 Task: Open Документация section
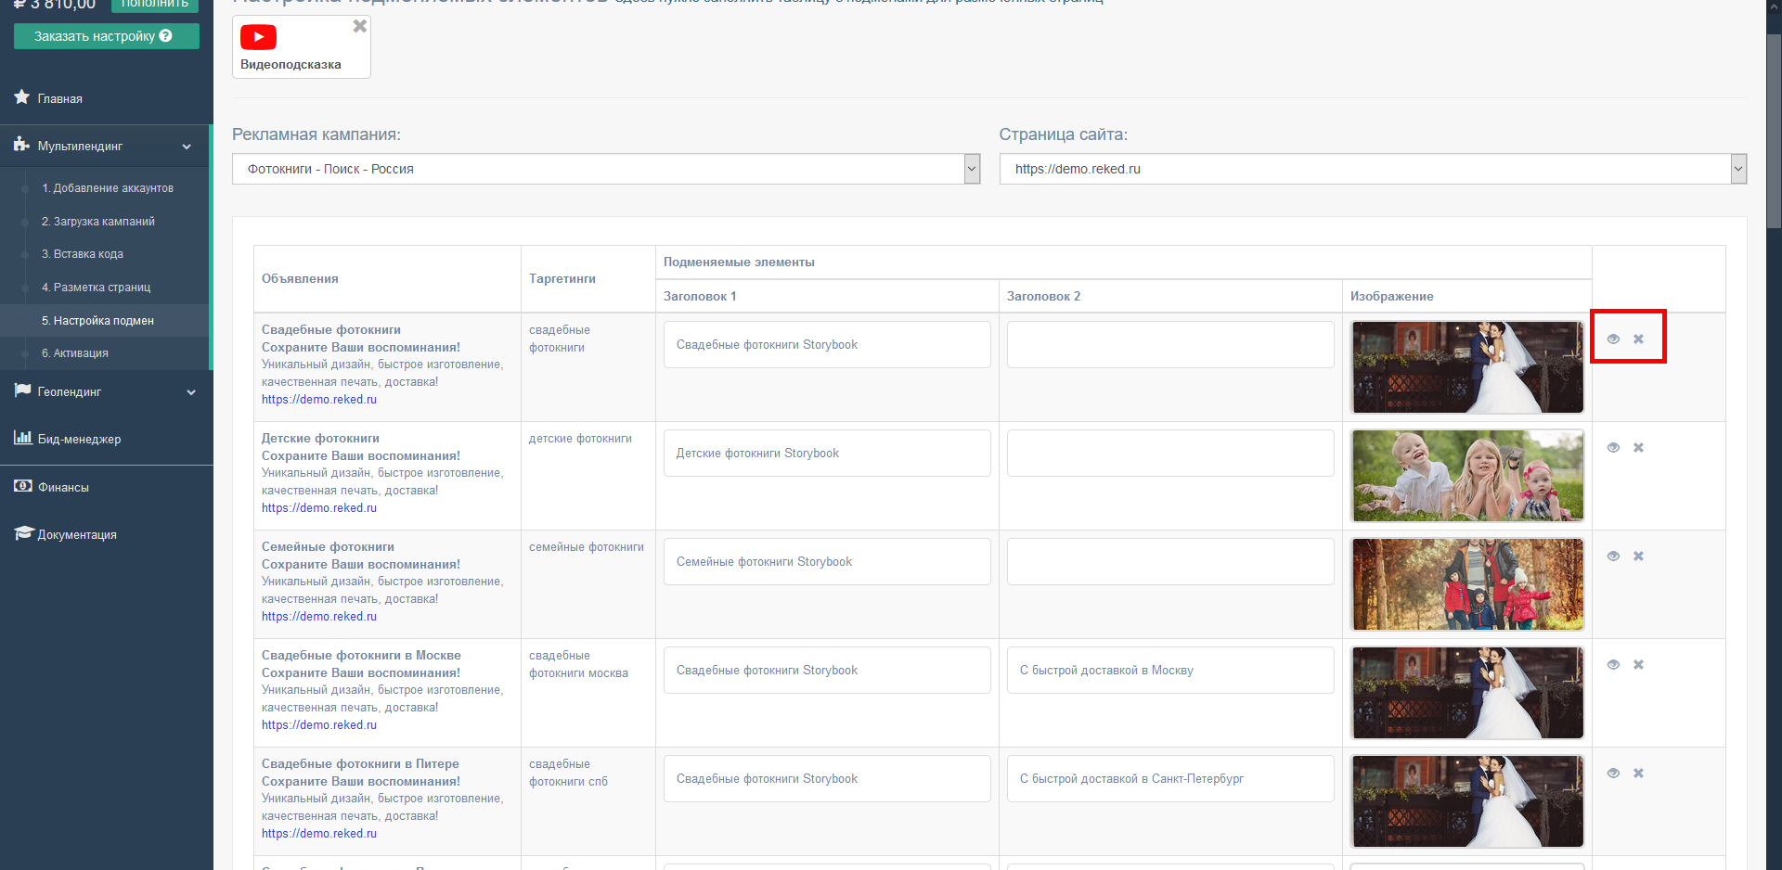point(77,534)
